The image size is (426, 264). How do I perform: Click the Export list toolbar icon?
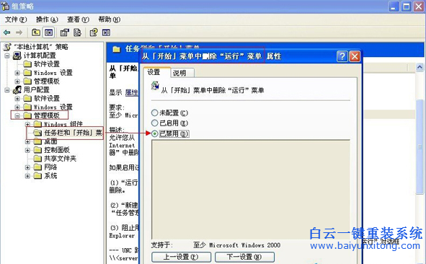click(x=77, y=33)
